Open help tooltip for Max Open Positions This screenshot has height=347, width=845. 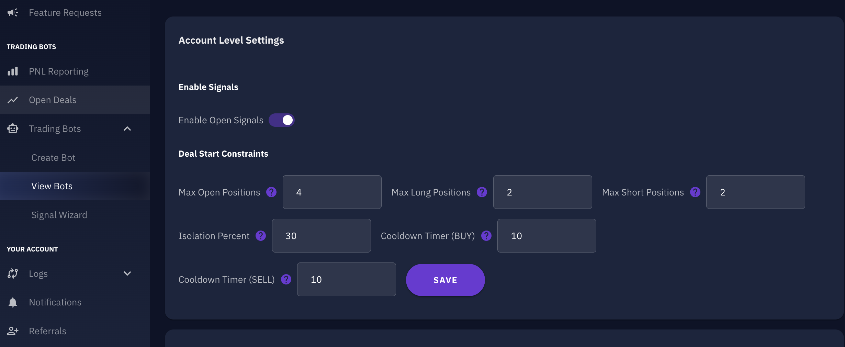pyautogui.click(x=271, y=192)
